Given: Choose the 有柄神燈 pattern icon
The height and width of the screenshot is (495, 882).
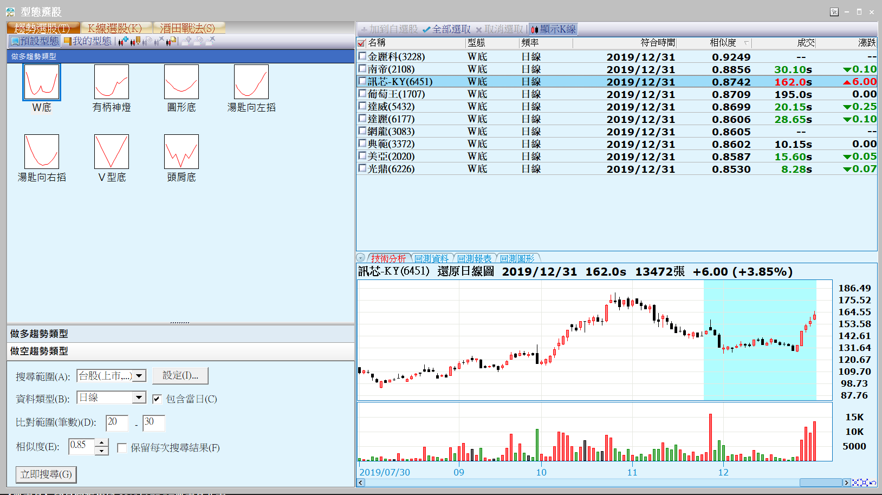Looking at the screenshot, I should (112, 82).
